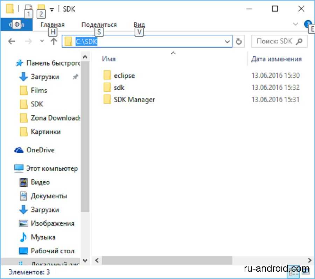Screen dimensions: 315x279
Task: Open the Вид ribbon tab
Action: 139,25
